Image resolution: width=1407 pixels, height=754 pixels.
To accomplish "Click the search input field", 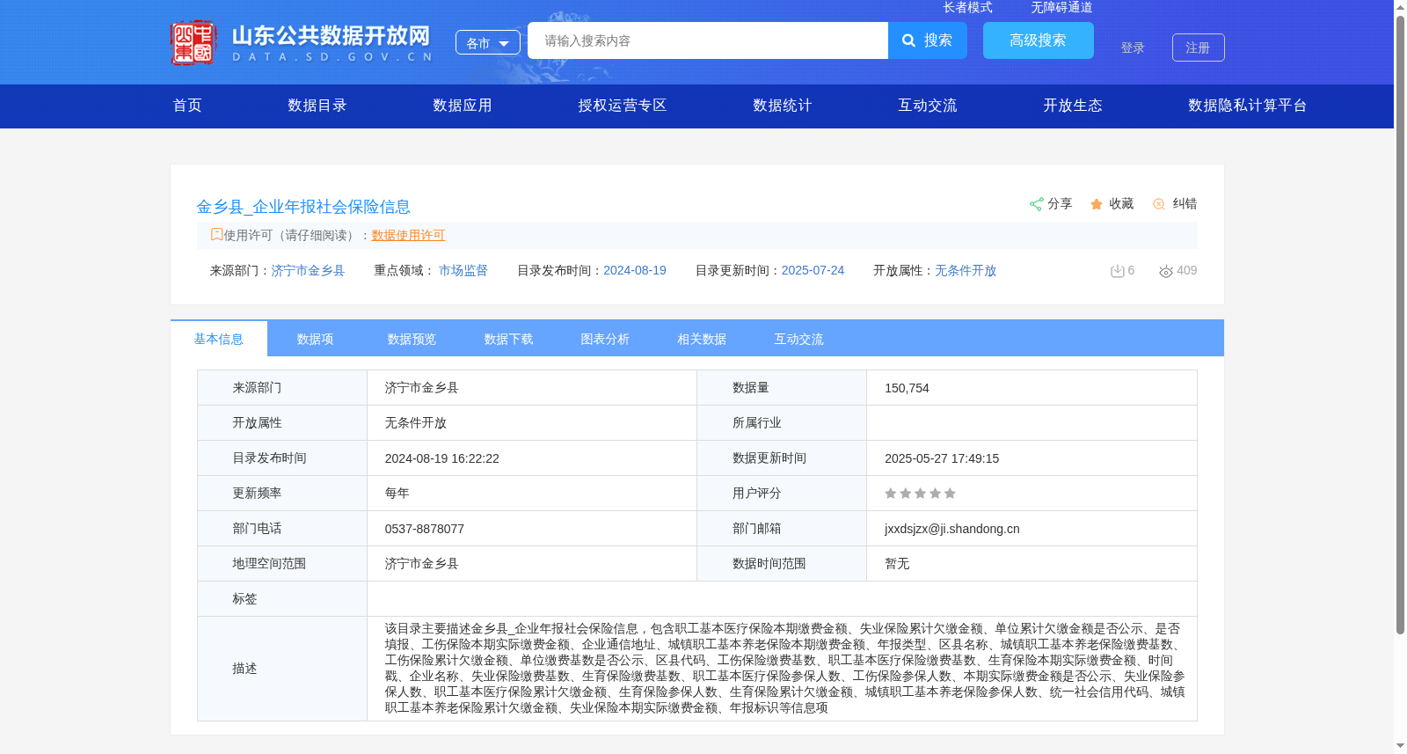I will pos(708,40).
